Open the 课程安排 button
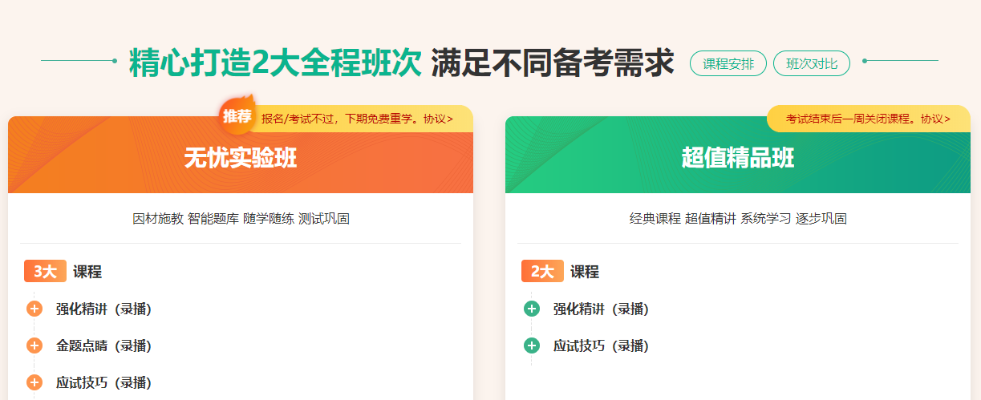Image resolution: width=981 pixels, height=400 pixels. [x=728, y=64]
